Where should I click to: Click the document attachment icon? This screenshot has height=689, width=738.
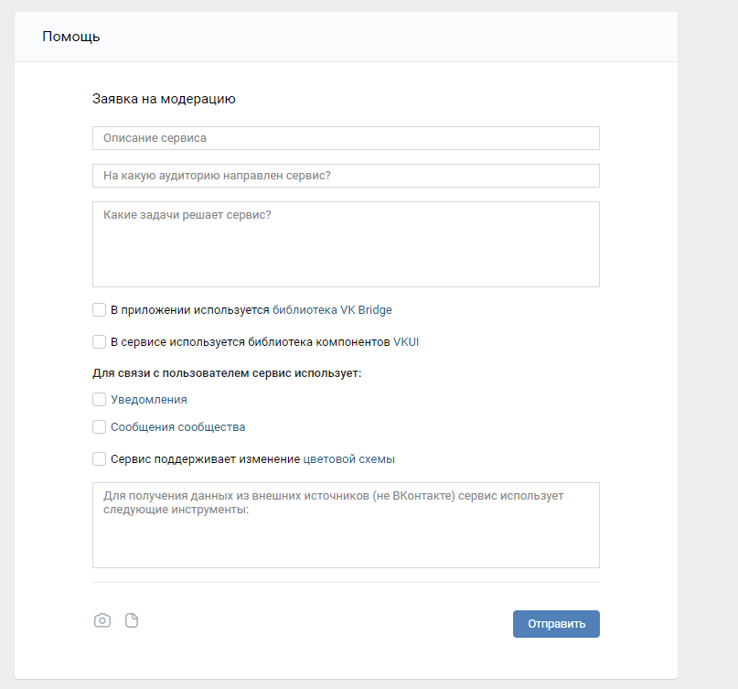(x=132, y=621)
